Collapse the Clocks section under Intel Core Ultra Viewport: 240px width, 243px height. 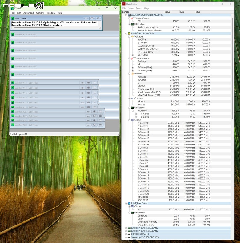[x=129, y=120]
